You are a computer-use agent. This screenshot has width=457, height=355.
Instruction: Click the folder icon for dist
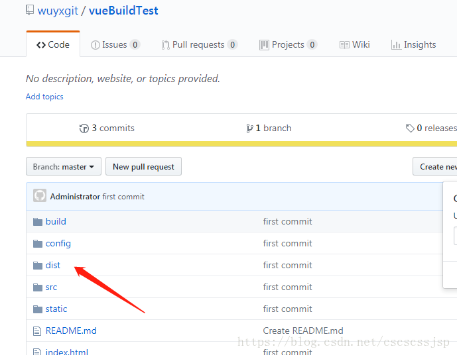pos(38,266)
